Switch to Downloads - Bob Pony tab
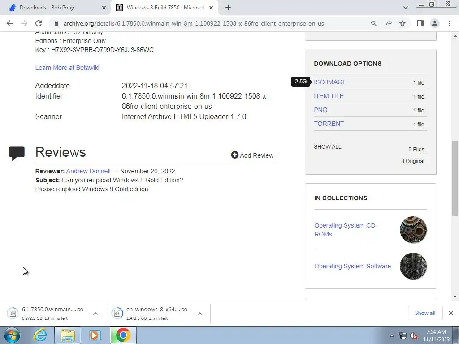This screenshot has height=344, width=459. pyautogui.click(x=56, y=8)
